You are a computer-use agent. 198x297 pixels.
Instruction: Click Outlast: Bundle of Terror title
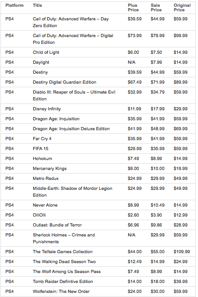(57, 225)
